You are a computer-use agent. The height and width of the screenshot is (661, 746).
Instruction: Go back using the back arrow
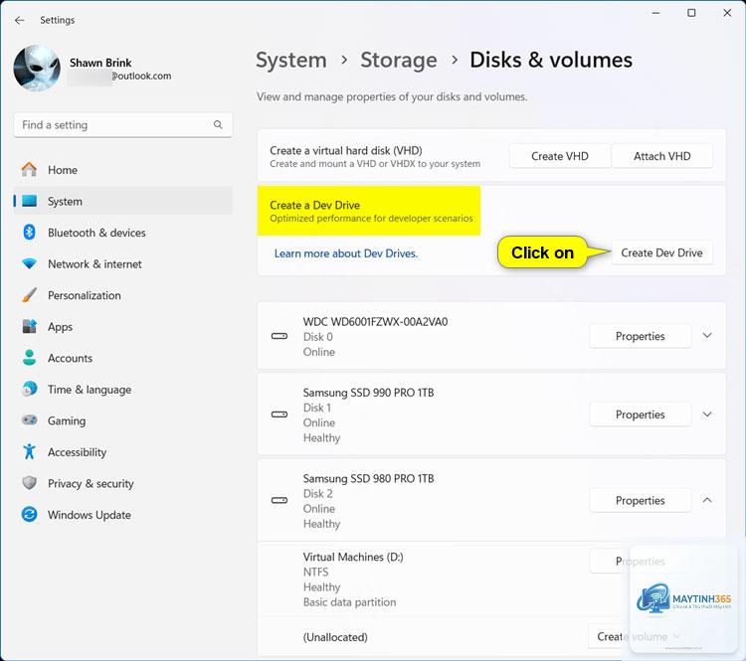(19, 20)
